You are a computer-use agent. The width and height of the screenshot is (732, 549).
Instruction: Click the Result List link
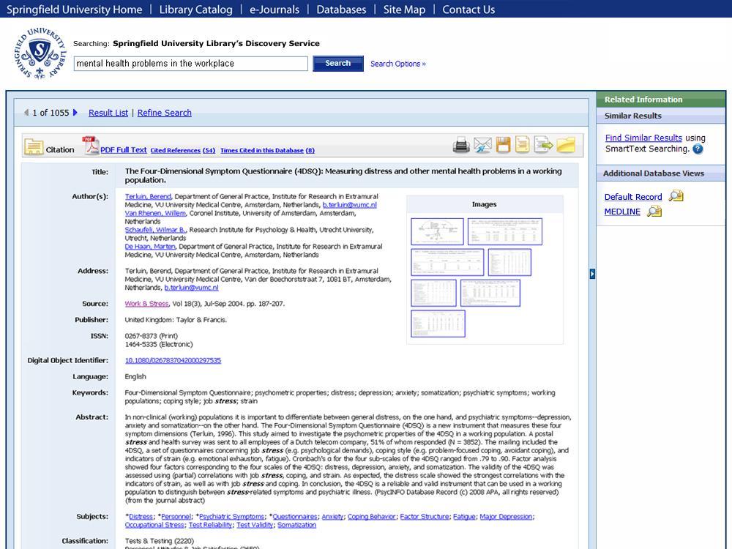(108, 113)
